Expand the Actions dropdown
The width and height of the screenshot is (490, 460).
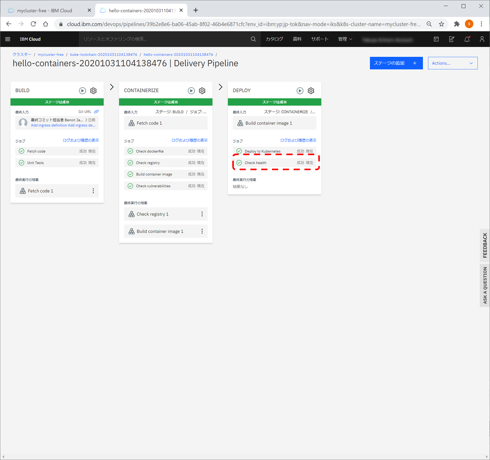pos(453,63)
